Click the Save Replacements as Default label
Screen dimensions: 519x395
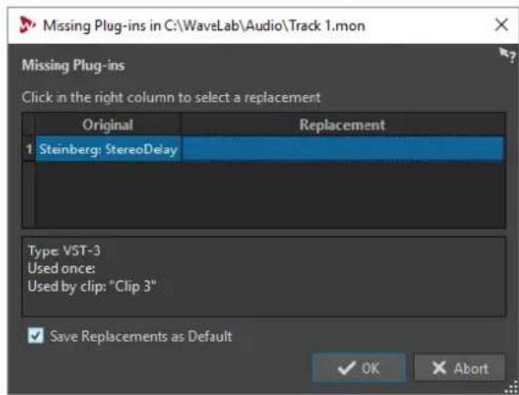tap(141, 336)
